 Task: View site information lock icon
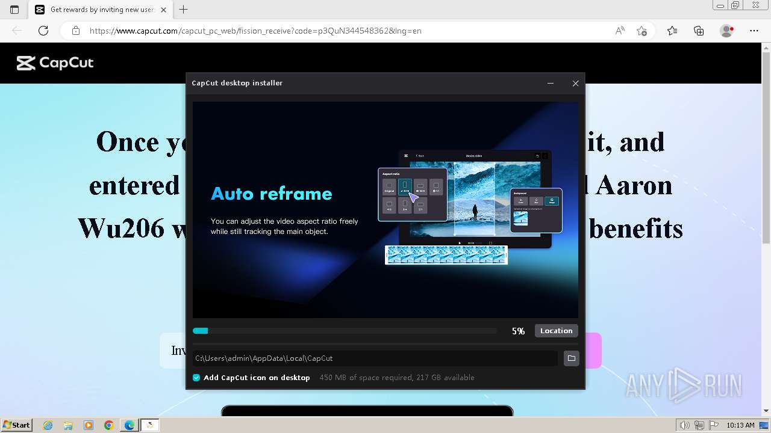tap(75, 31)
